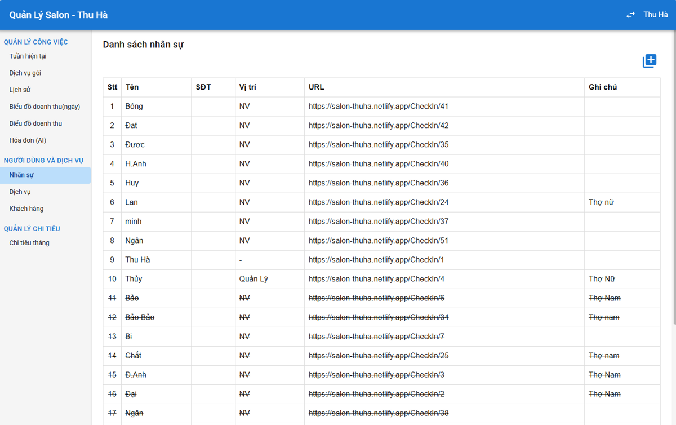Open the Thu Hà user menu
The width and height of the screenshot is (676, 425).
[656, 15]
